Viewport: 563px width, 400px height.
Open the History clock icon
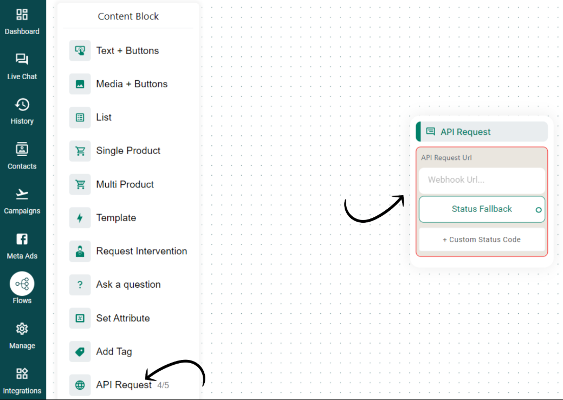(x=22, y=105)
